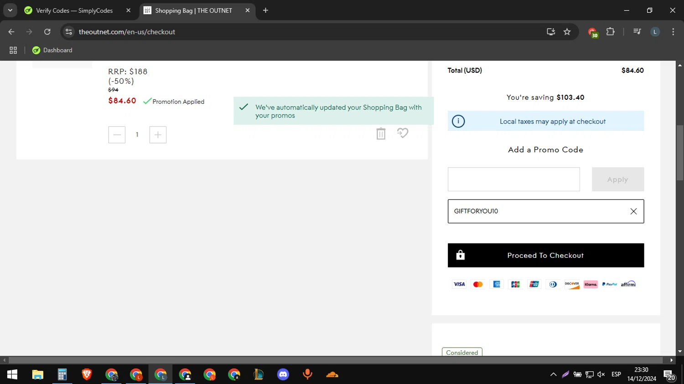The width and height of the screenshot is (684, 384).
Task: Click the Considered tag
Action: click(462, 352)
